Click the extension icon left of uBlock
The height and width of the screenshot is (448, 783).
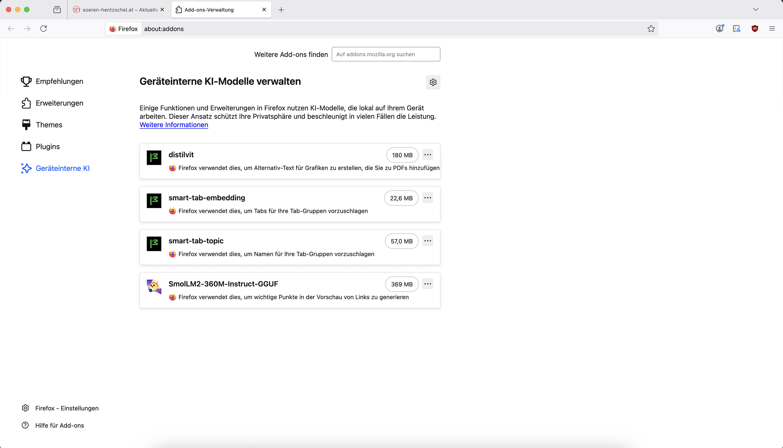[737, 29]
